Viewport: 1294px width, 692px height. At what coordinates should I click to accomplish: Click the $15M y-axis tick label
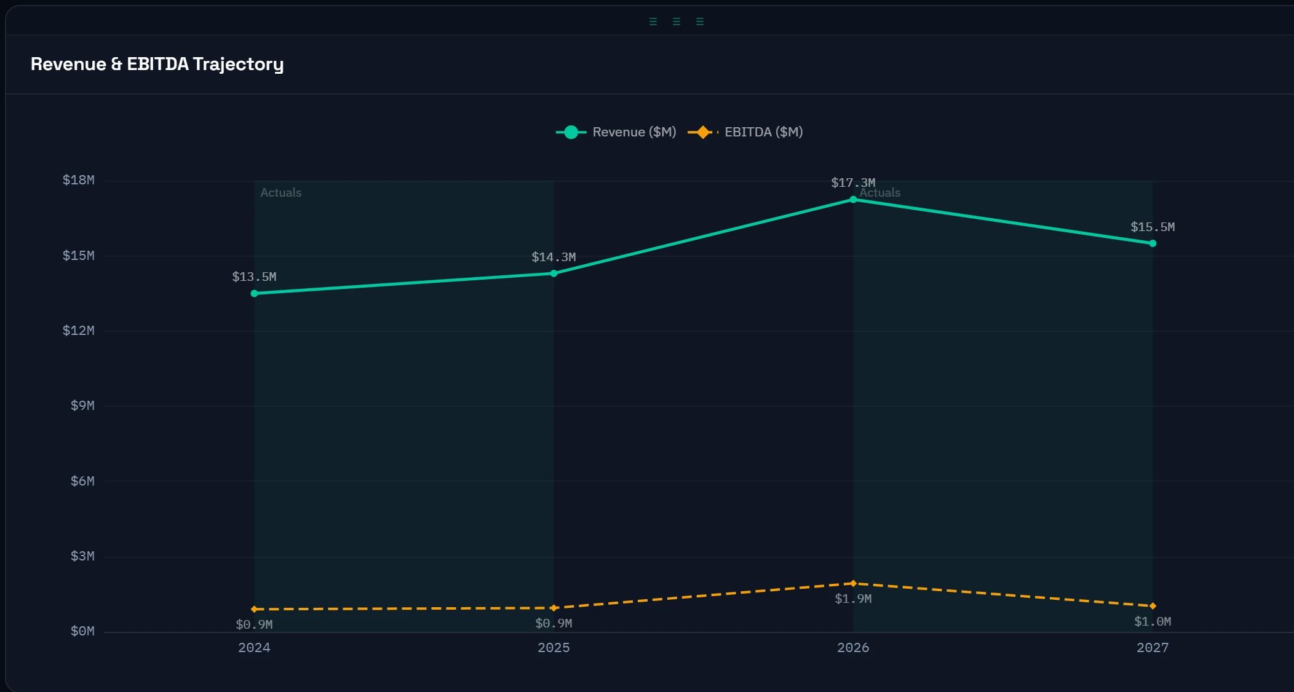click(78, 256)
